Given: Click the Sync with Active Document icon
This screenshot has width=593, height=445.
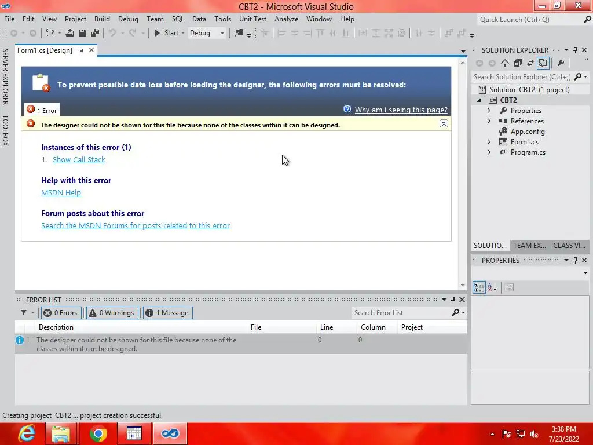Looking at the screenshot, I should tap(530, 63).
